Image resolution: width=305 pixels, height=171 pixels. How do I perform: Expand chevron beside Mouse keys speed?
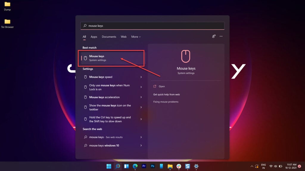141,77
